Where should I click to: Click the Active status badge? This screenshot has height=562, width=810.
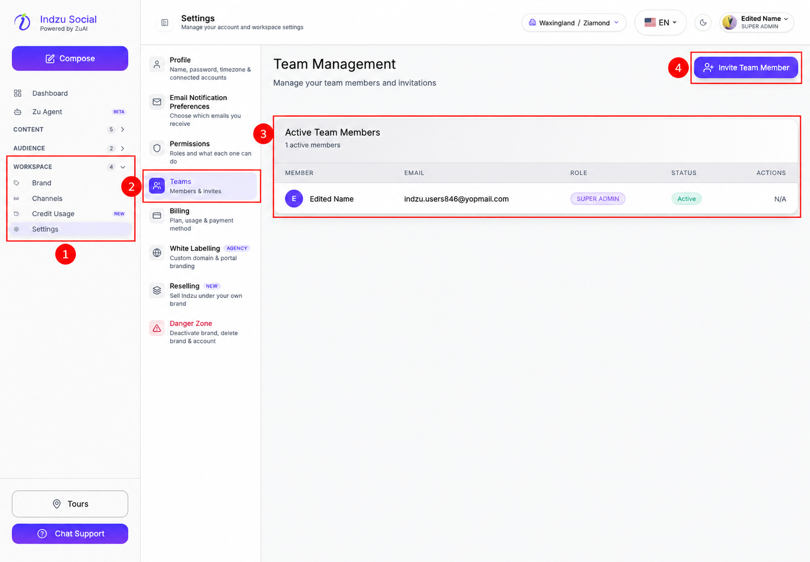[686, 199]
